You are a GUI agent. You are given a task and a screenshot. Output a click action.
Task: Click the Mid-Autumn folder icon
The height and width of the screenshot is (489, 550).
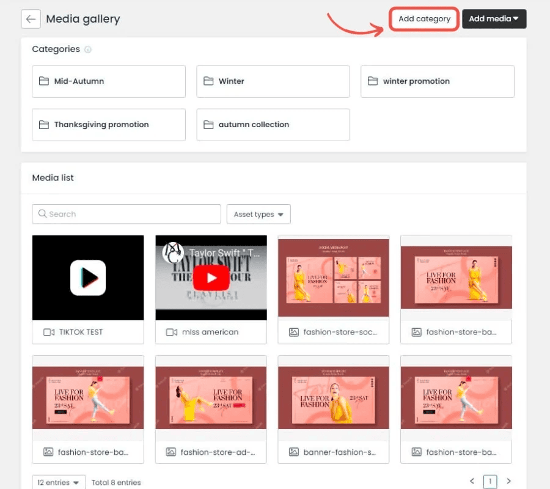44,81
